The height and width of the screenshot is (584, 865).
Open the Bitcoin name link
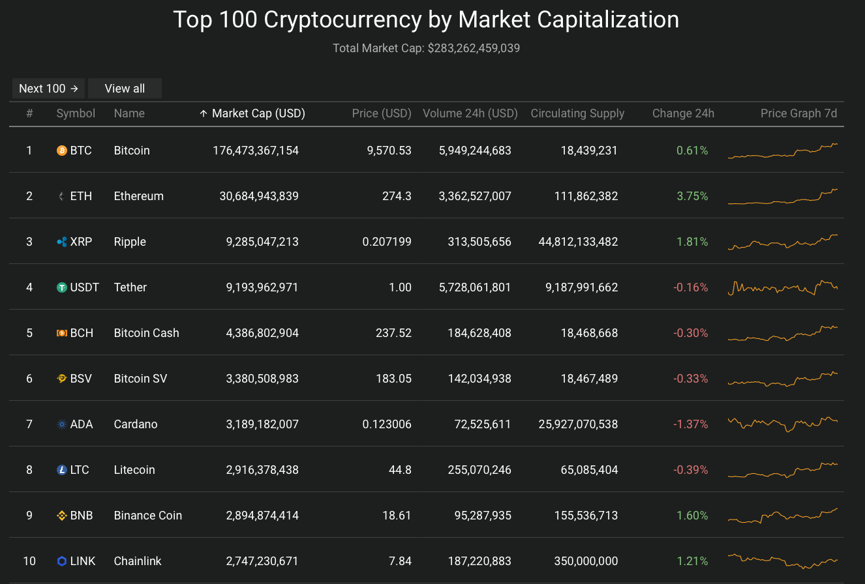132,151
